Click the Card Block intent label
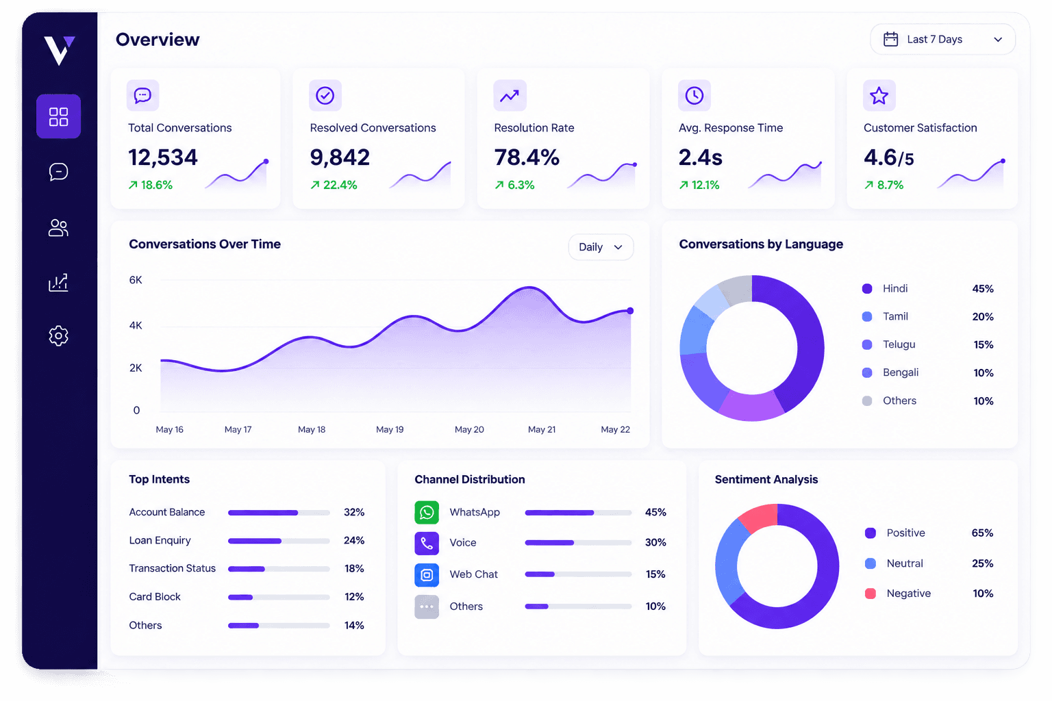The image size is (1052, 701). tap(155, 597)
